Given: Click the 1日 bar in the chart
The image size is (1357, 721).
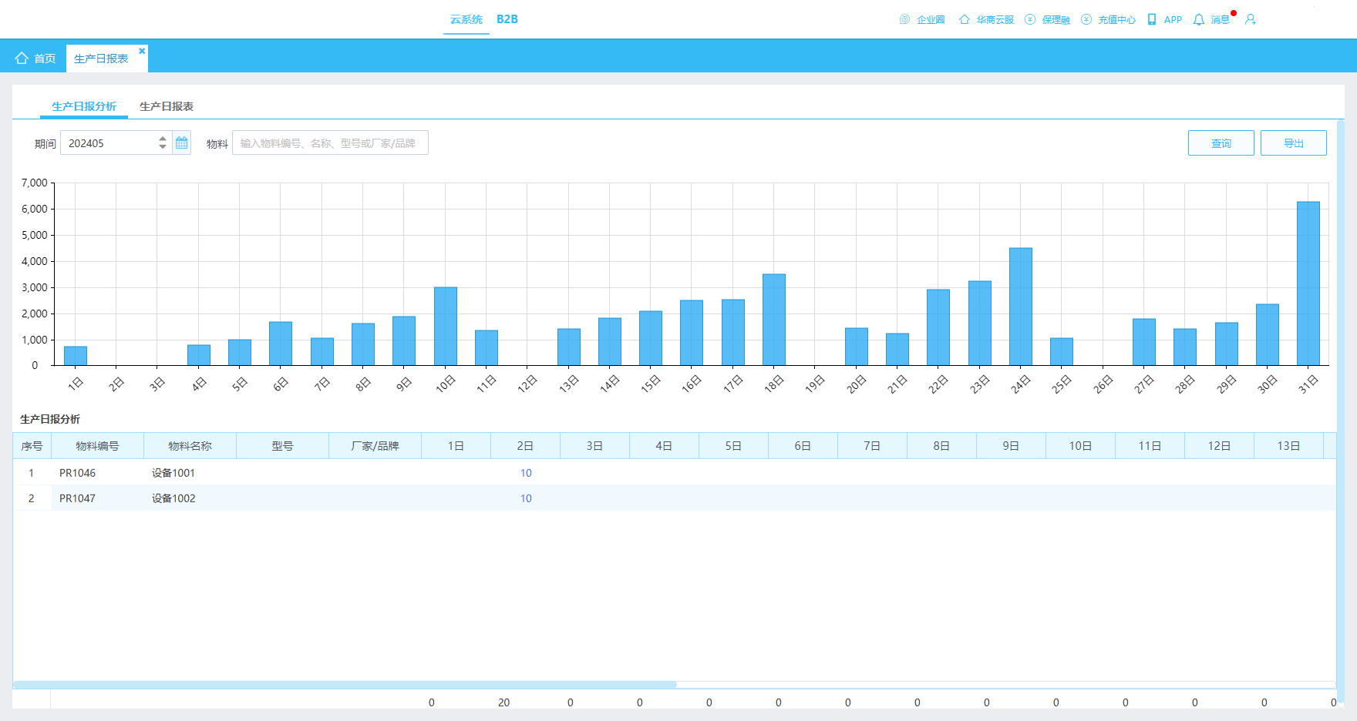Looking at the screenshot, I should pos(76,356).
